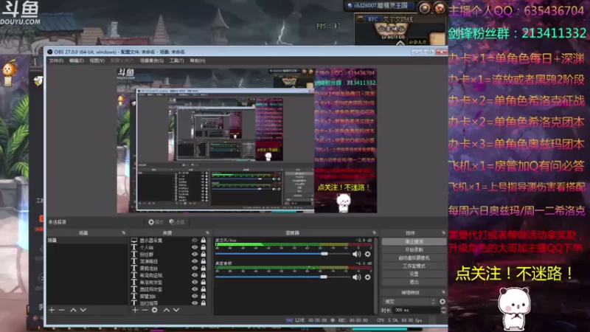590x332 pixels.
Task: Open the 麦克风/Aux audio settings gear
Action: [367, 254]
